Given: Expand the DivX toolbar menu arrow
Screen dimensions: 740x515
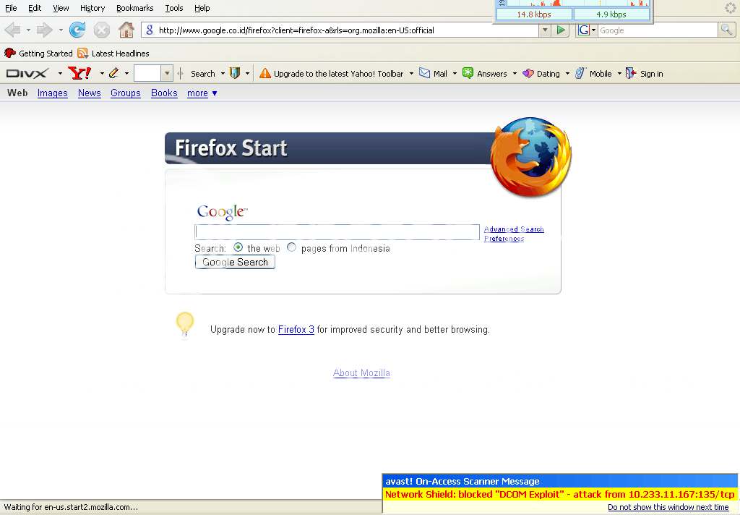Looking at the screenshot, I should tap(60, 73).
